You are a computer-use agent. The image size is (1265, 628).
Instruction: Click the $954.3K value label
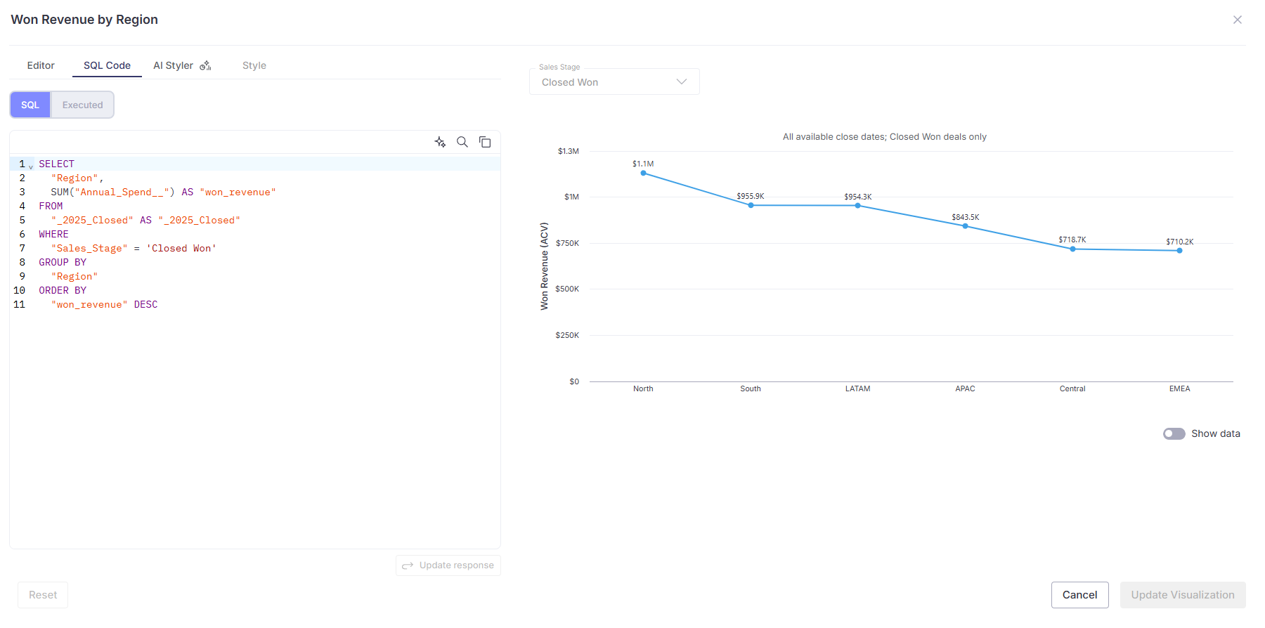click(858, 197)
